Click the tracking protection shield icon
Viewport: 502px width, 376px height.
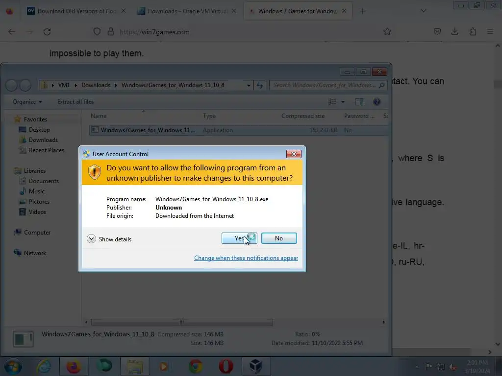pyautogui.click(x=97, y=32)
